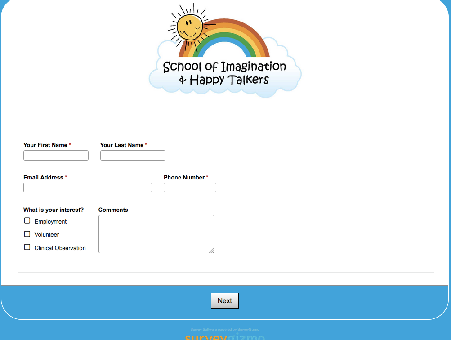Screen dimensions: 451x340
Task: Click into the Your Last Name field
Action: 133,156
